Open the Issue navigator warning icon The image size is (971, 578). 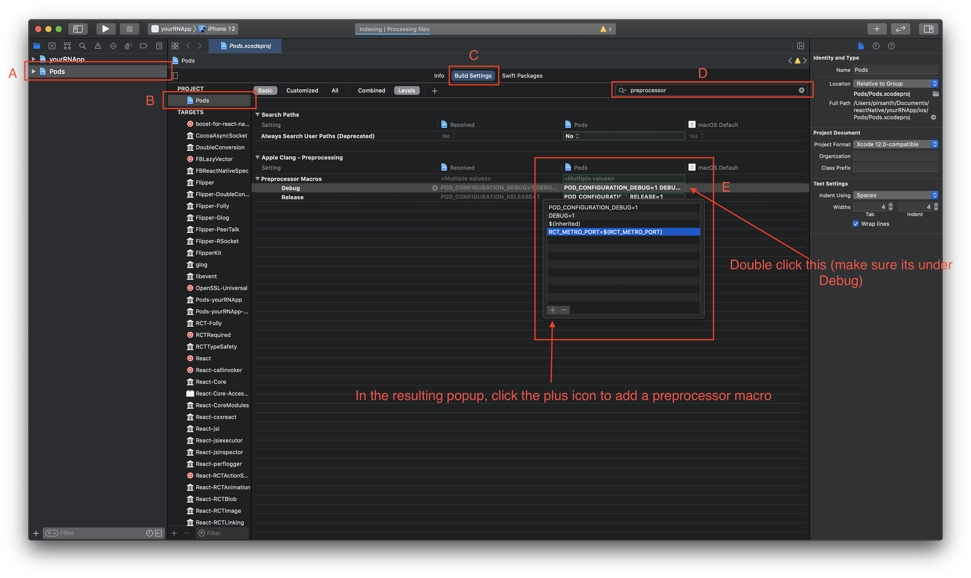click(98, 46)
